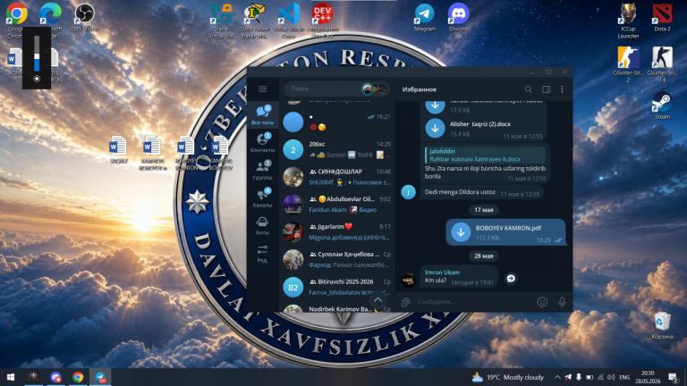Image resolution: width=687 pixels, height=386 pixels.
Task: Switch to the Контакты folder
Action: [x=262, y=143]
